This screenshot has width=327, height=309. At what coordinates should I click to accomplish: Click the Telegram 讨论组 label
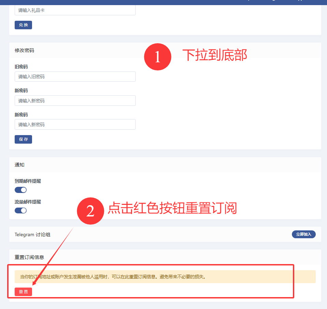point(32,234)
